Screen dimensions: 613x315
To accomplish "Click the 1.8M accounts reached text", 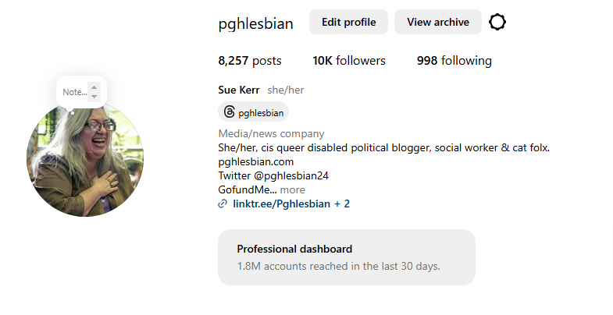I will pyautogui.click(x=338, y=266).
